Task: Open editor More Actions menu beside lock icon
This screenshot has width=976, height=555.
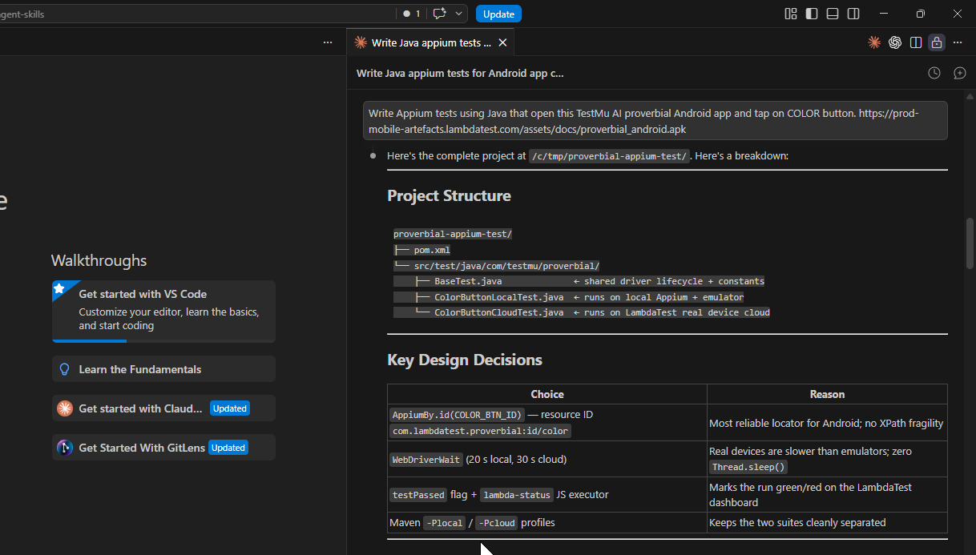Action: [958, 42]
